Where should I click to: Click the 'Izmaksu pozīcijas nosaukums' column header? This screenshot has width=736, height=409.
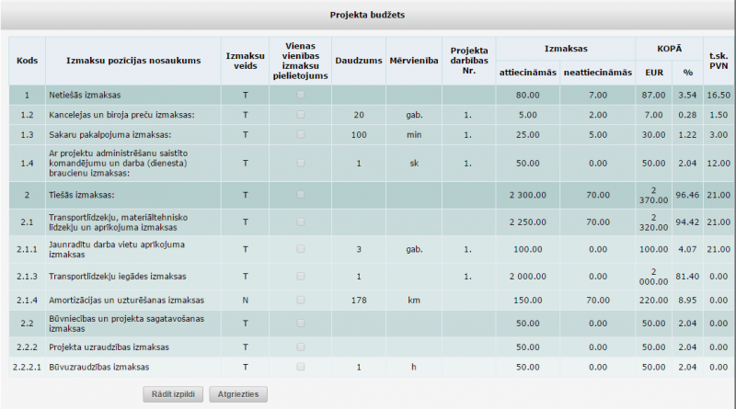click(x=133, y=61)
